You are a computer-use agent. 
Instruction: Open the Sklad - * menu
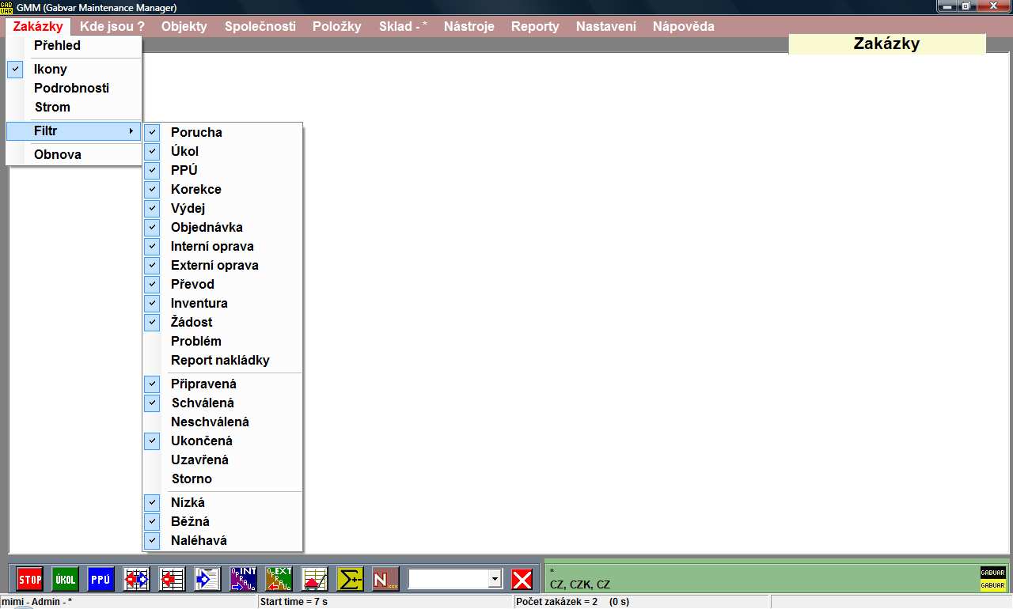tap(403, 26)
